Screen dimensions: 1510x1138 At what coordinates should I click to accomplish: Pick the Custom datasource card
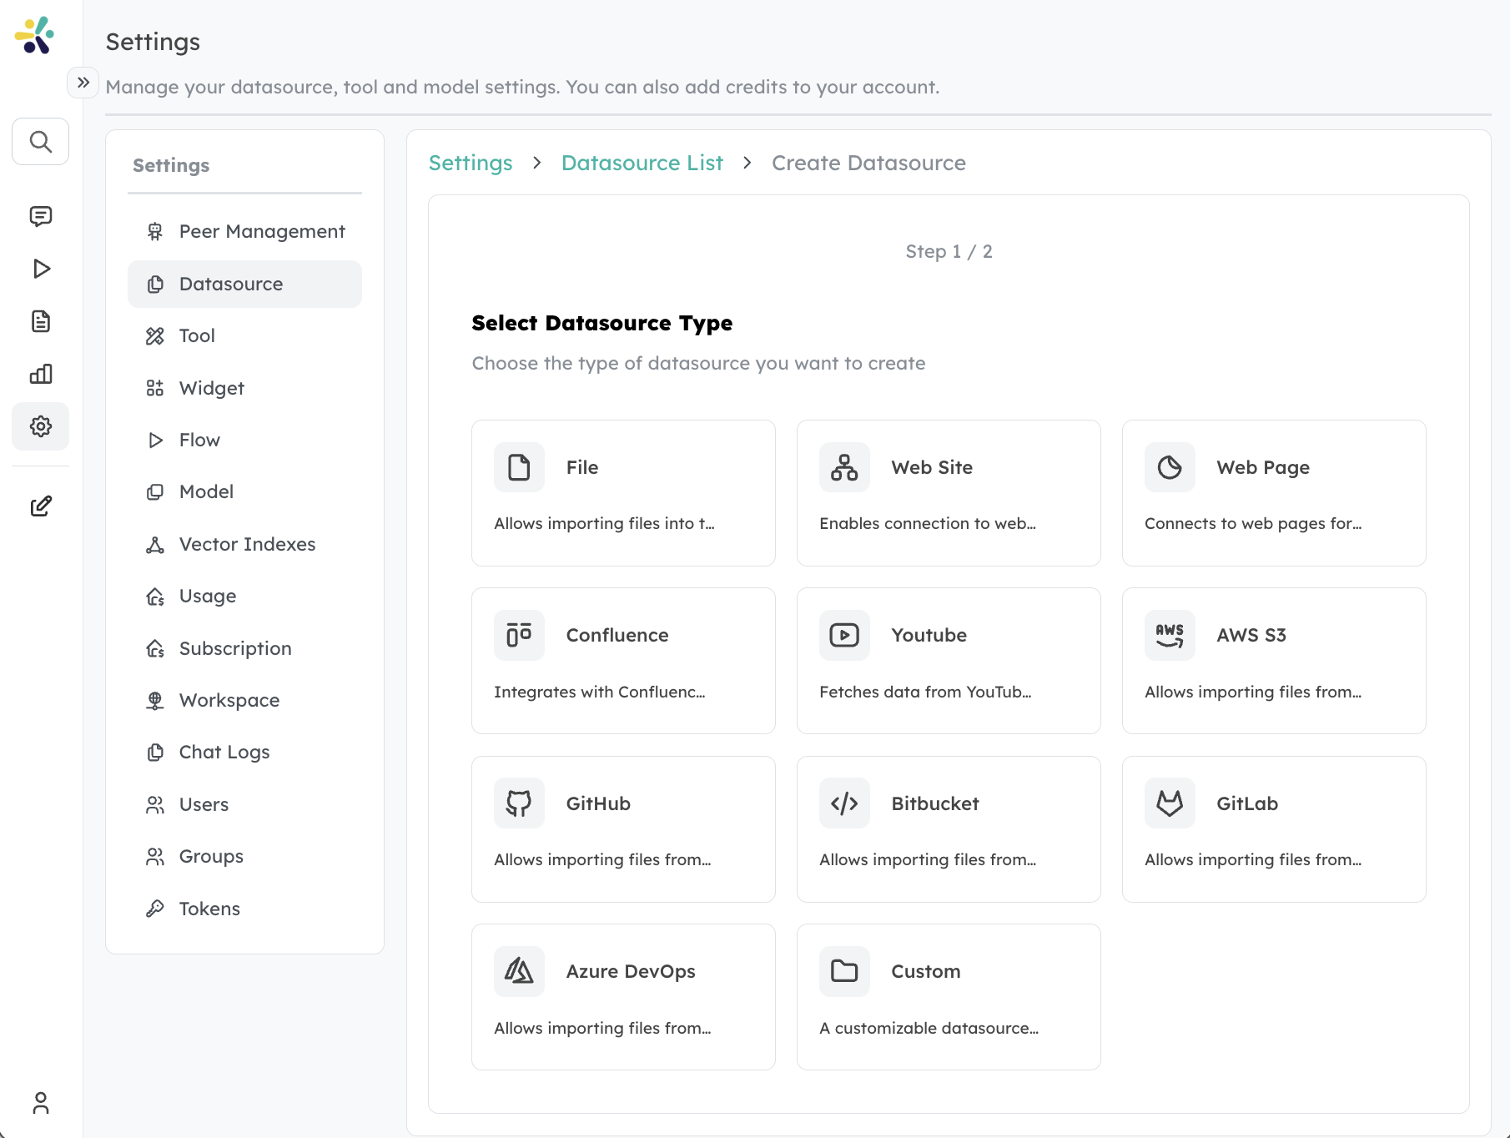click(x=949, y=996)
